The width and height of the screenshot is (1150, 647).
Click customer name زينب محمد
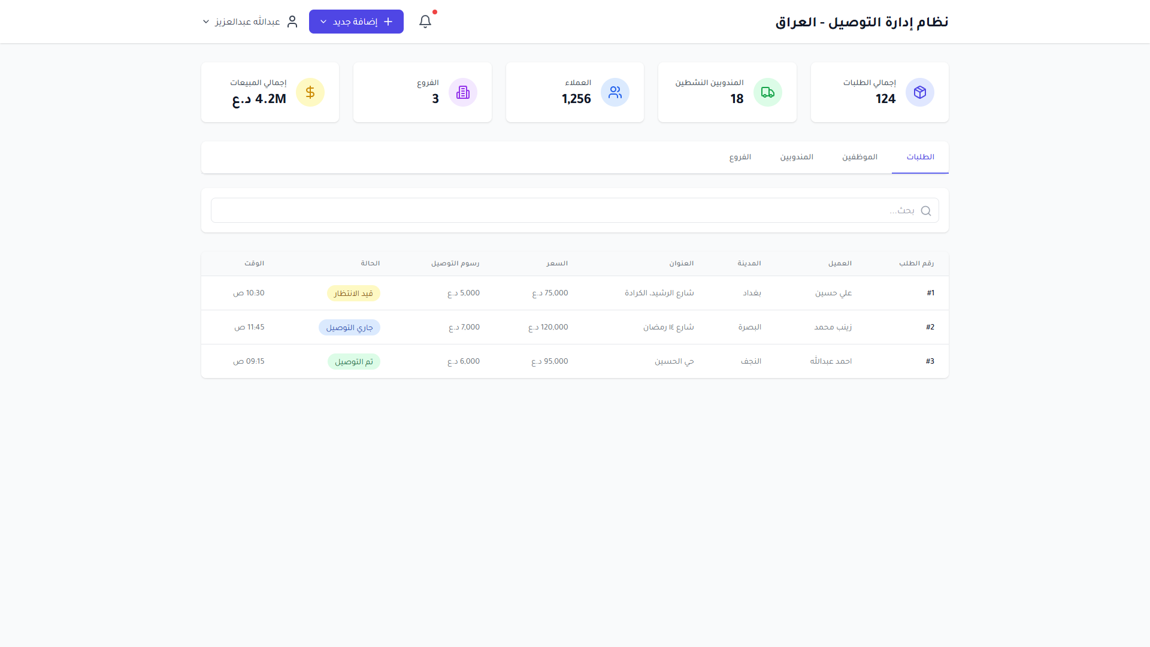[x=833, y=327]
